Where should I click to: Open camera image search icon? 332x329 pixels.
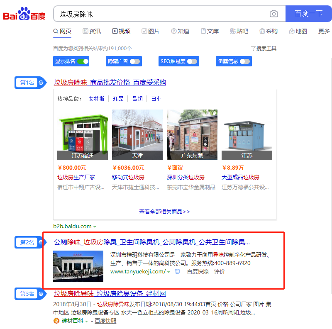click(274, 14)
